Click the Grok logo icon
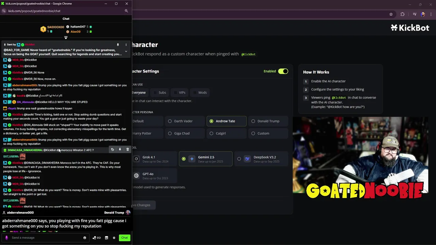436x245 pixels. pos(136,159)
